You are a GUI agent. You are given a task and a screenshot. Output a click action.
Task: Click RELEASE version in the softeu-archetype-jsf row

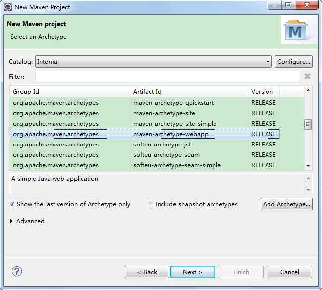point(264,145)
